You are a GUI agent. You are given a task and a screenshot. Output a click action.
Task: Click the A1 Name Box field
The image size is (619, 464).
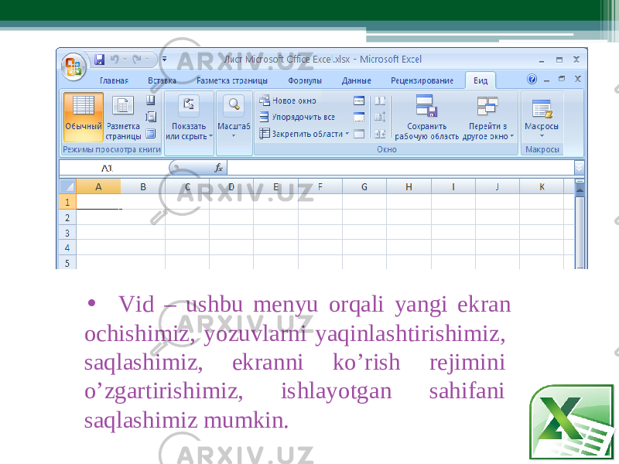point(114,168)
